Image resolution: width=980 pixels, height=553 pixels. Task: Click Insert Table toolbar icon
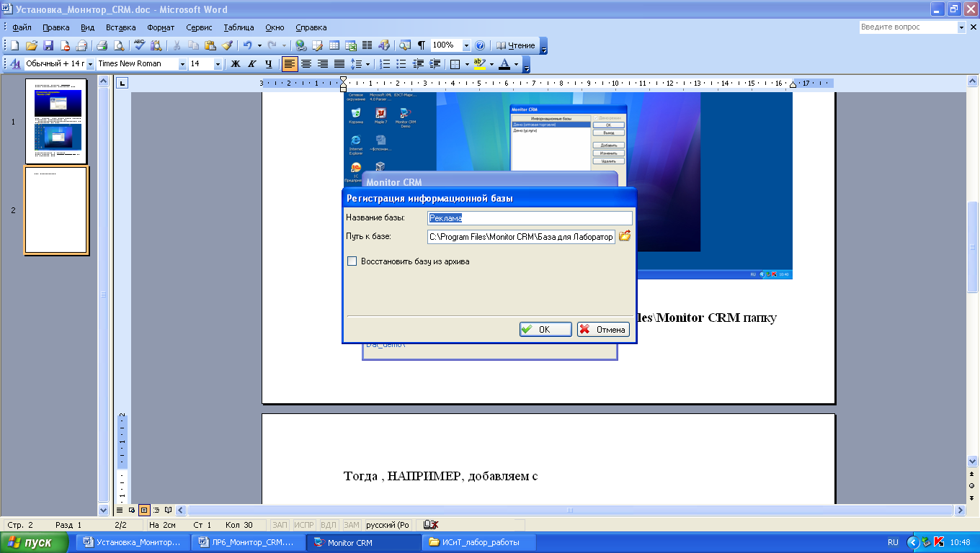tap(334, 45)
